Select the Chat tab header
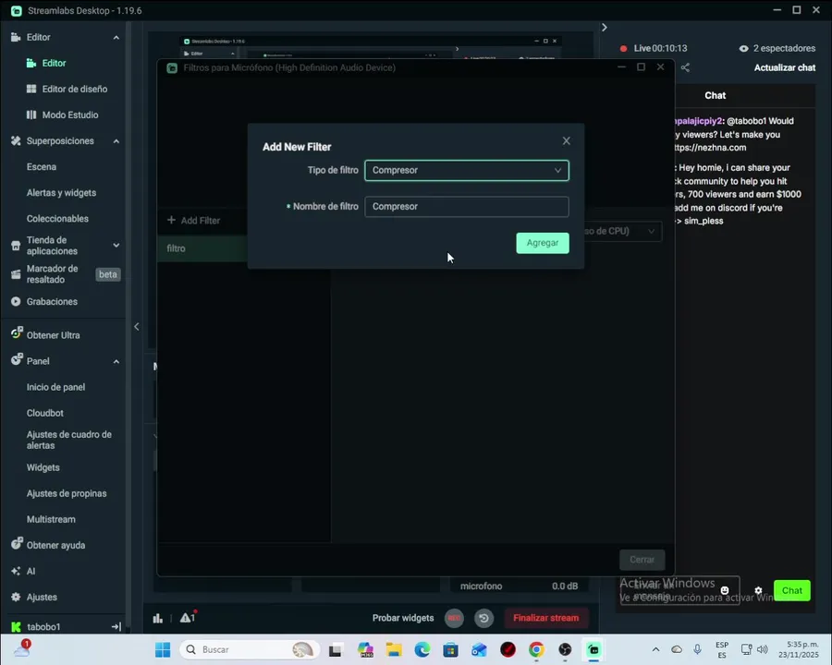Viewport: 832px width, 665px height. [x=715, y=95]
